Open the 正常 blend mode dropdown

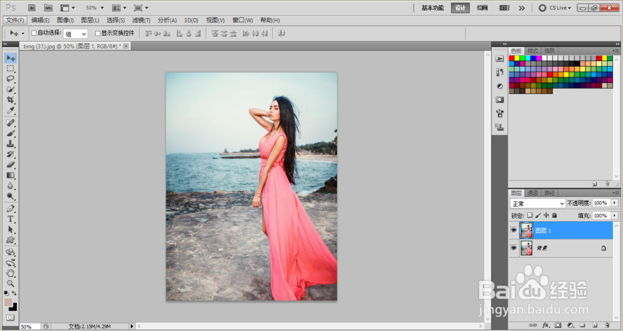pyautogui.click(x=538, y=203)
